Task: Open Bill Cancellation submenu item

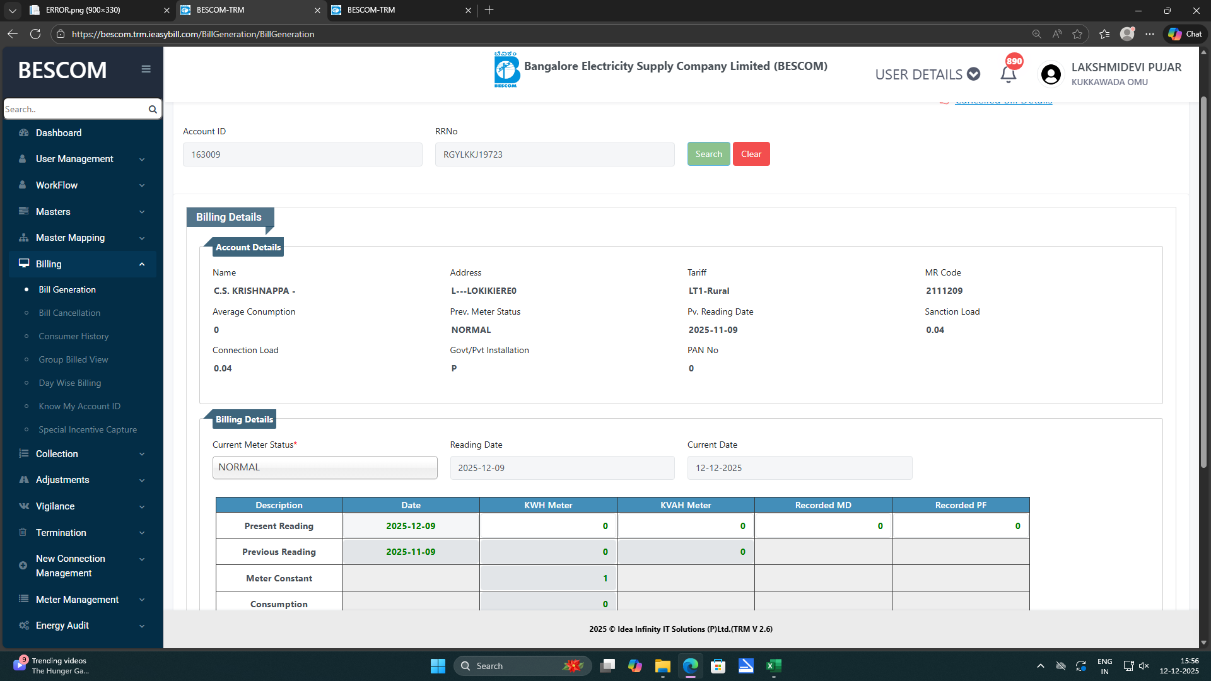Action: pyautogui.click(x=69, y=313)
